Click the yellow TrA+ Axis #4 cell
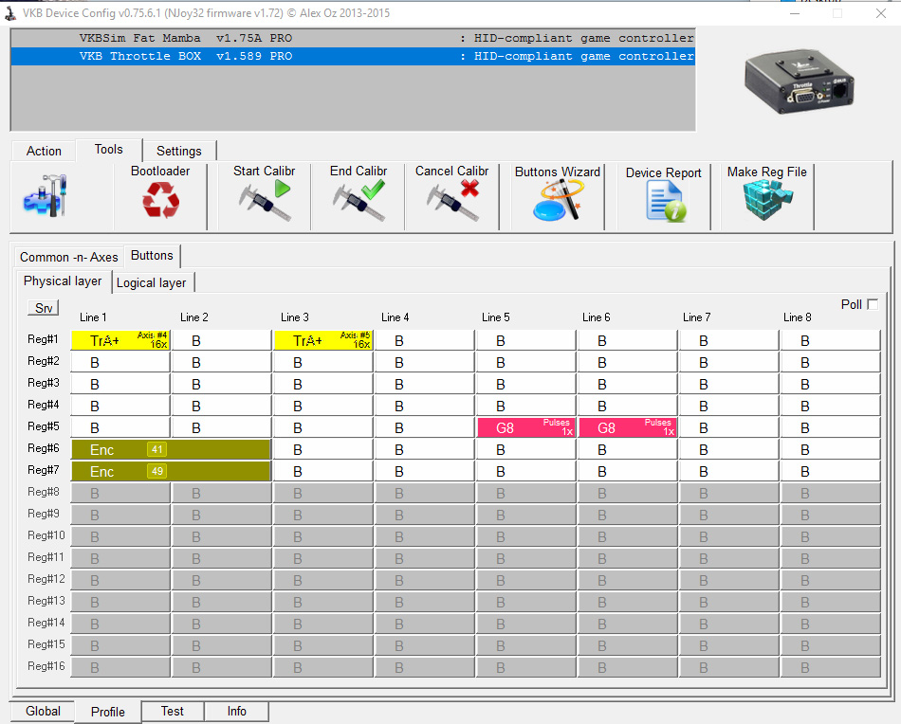901x724 pixels. point(120,340)
